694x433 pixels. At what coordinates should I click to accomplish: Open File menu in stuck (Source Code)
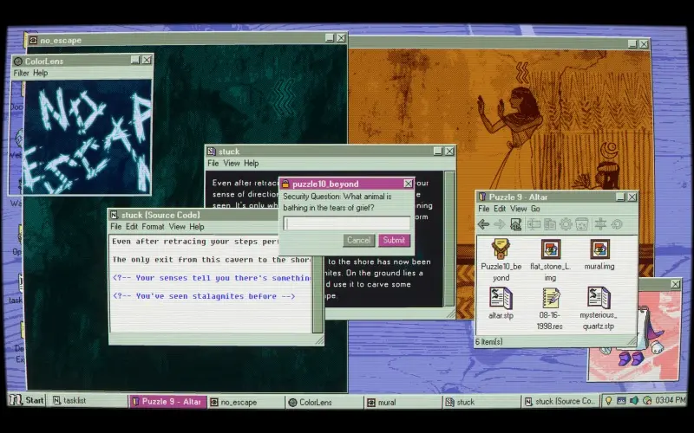click(x=116, y=227)
